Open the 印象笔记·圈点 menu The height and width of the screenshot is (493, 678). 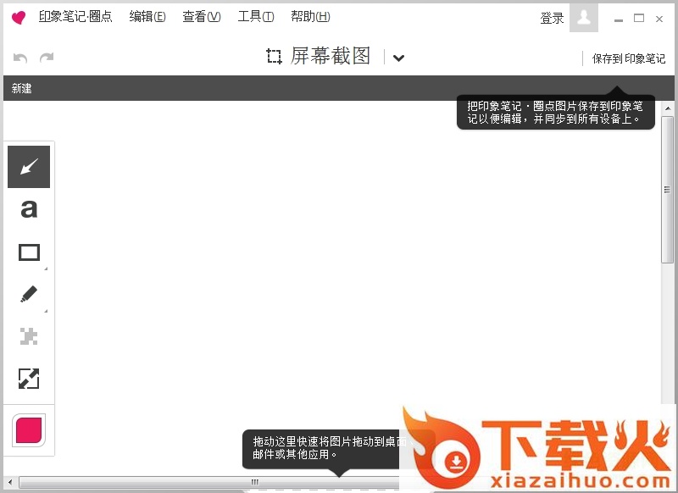click(75, 16)
